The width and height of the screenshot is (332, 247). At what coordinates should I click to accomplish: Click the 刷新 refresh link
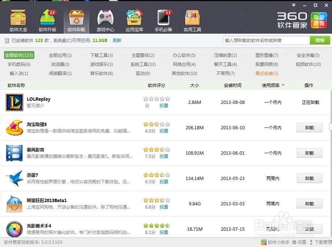pos(117,41)
